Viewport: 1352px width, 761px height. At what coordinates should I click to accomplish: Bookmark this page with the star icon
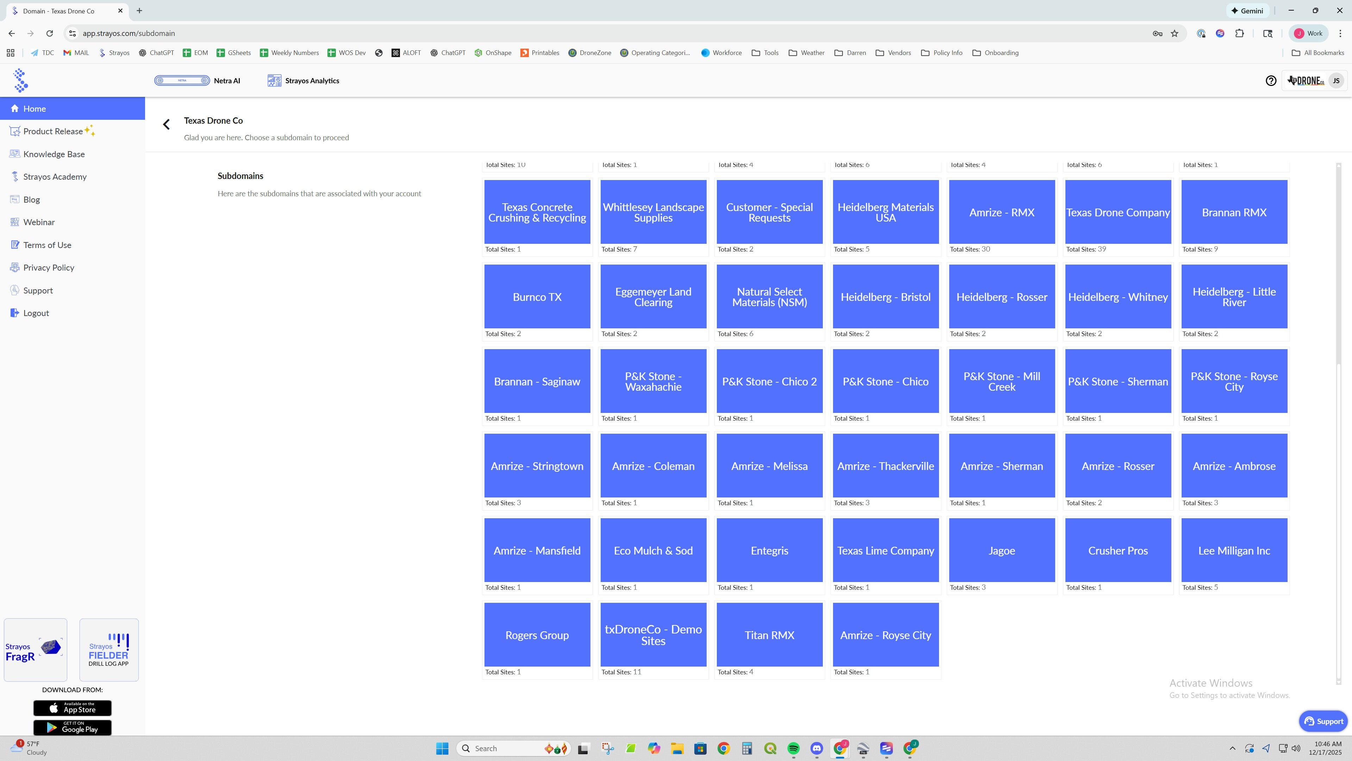(x=1175, y=33)
